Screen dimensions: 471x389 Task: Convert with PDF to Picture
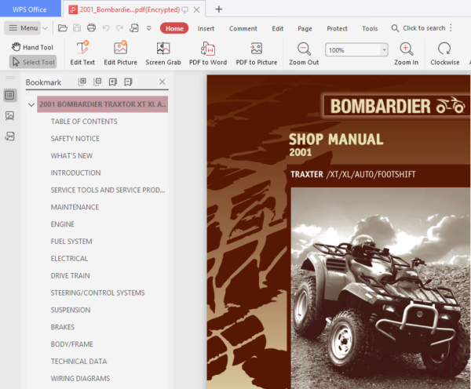click(256, 53)
